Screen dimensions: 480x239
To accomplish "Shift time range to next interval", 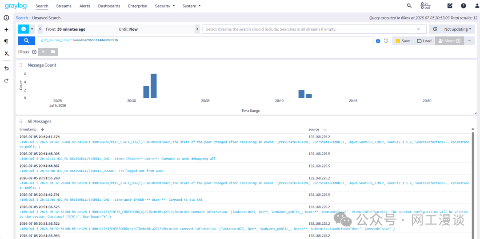I will 197,29.
